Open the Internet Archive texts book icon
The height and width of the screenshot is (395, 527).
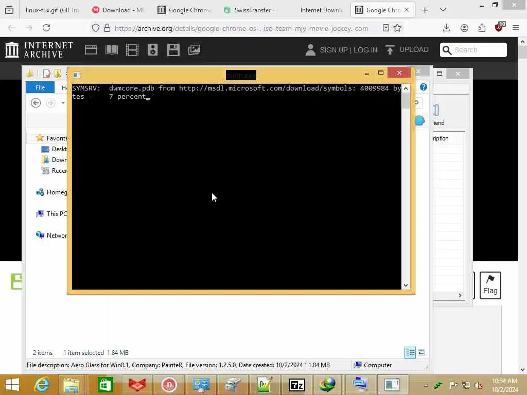(x=112, y=50)
